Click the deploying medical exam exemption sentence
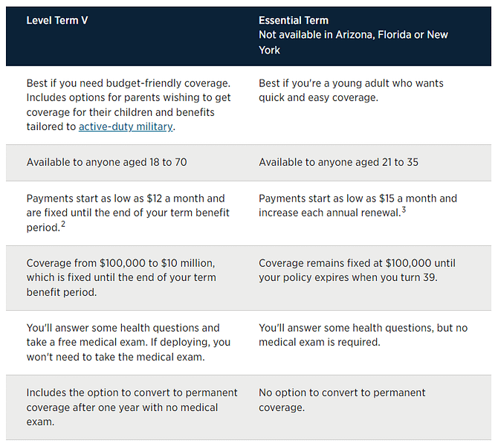This screenshot has height=446, width=498. tap(149, 349)
